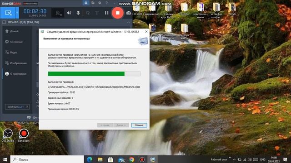Toggle mouse cursor effect icon
The image size is (291, 163).
click(88, 13)
